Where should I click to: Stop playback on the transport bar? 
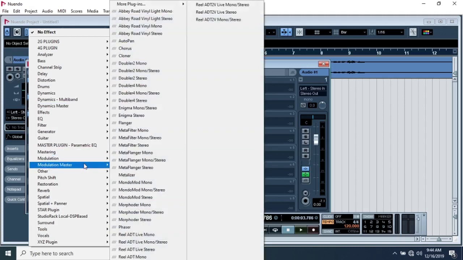pyautogui.click(x=288, y=230)
